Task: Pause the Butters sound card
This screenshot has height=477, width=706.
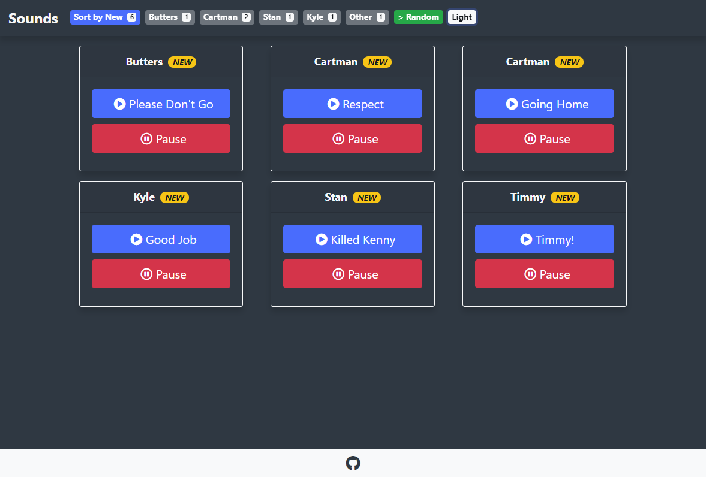Action: pyautogui.click(x=161, y=138)
